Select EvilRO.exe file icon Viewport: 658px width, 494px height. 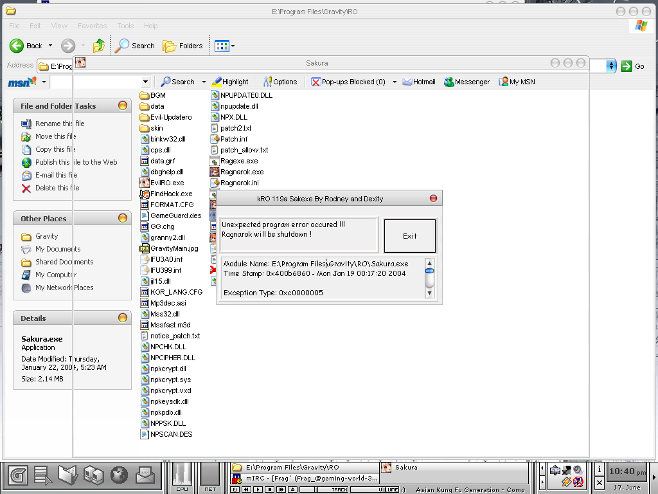point(145,183)
